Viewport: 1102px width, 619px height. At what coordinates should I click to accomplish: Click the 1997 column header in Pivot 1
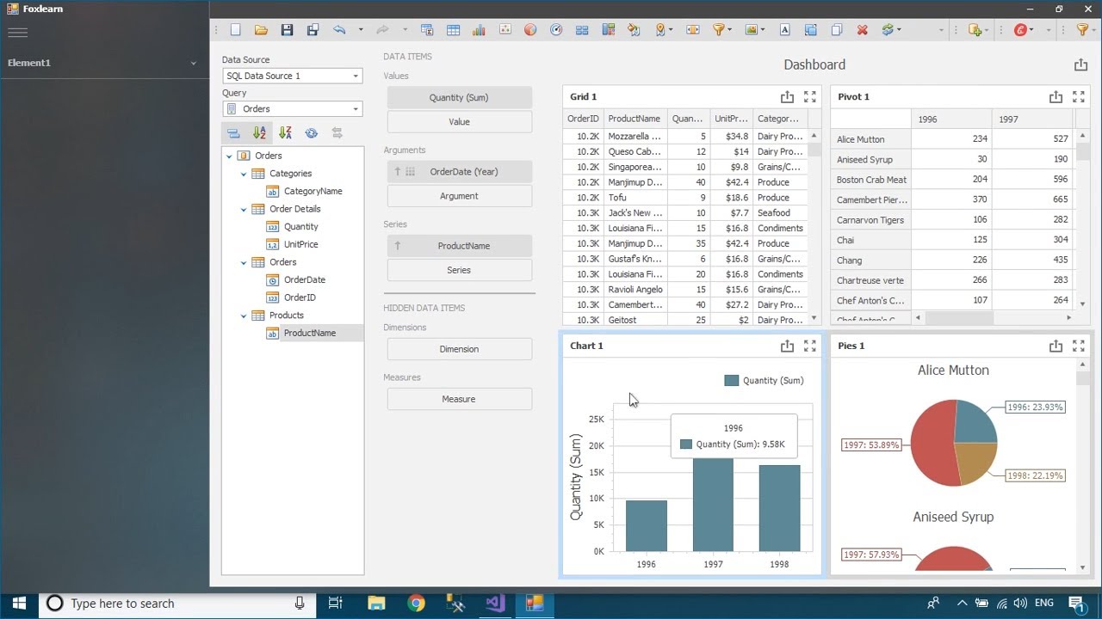pyautogui.click(x=1032, y=120)
